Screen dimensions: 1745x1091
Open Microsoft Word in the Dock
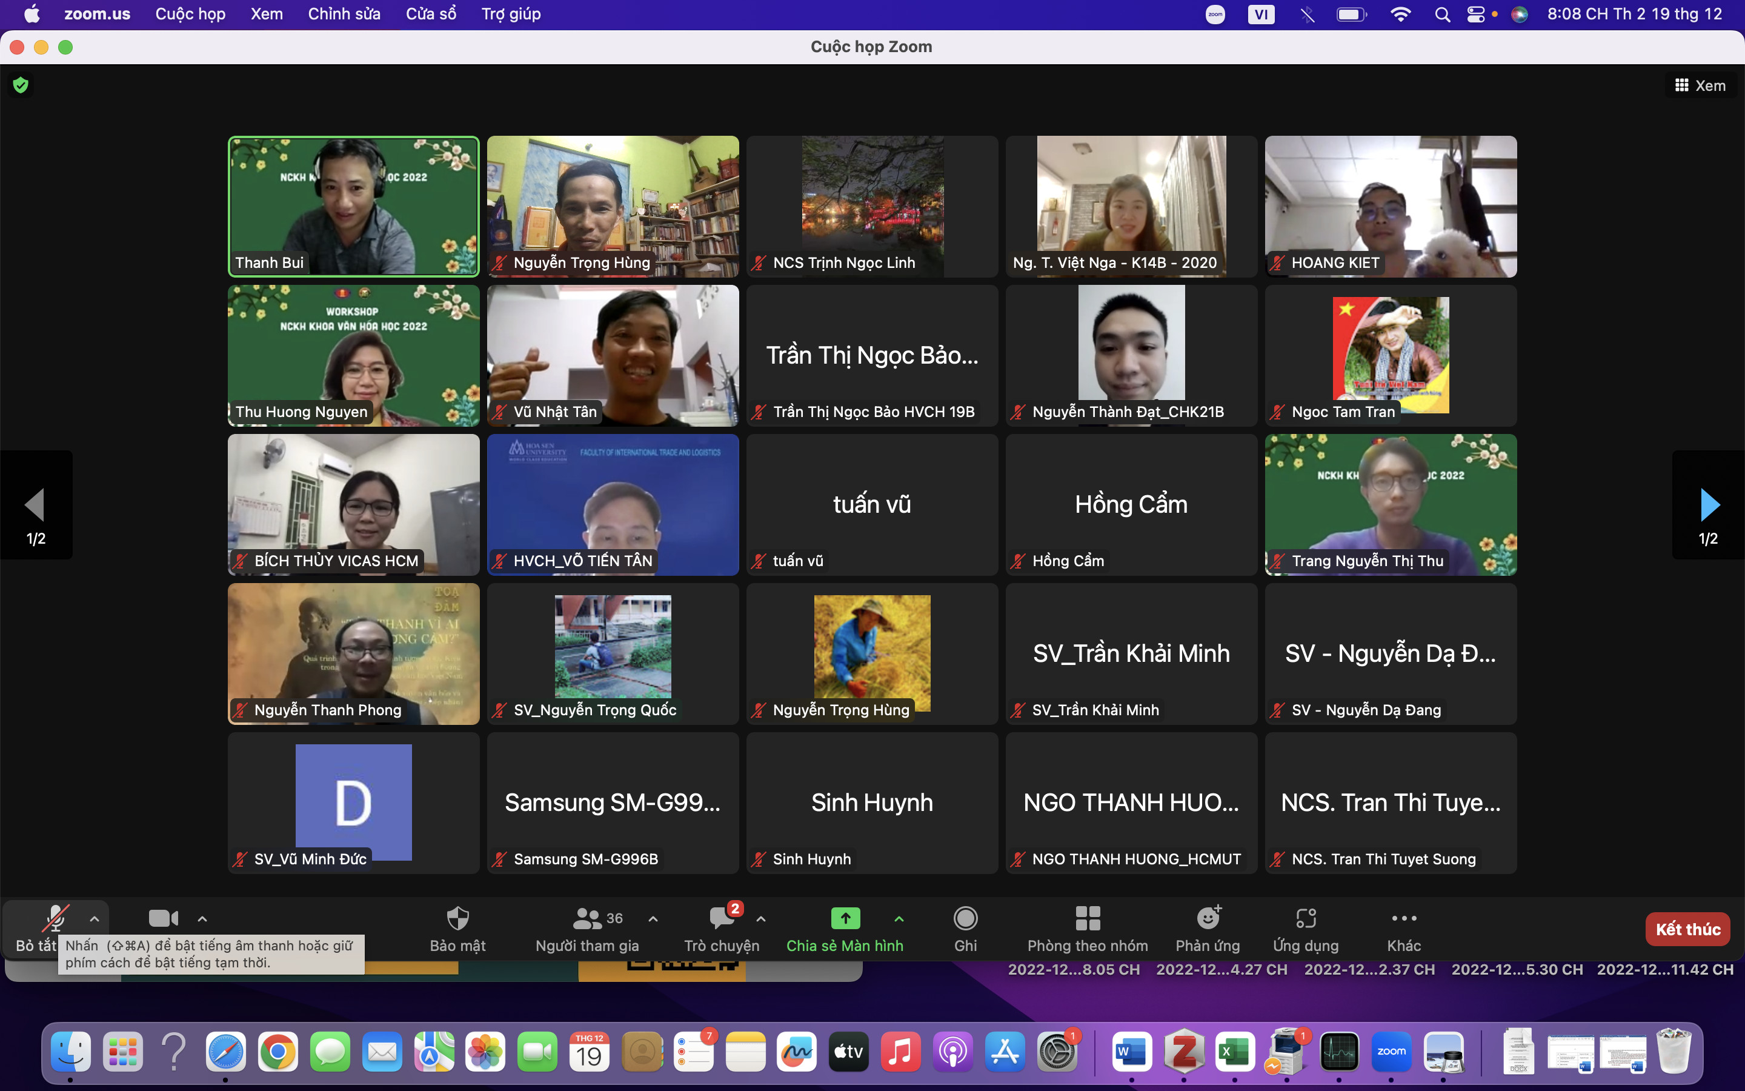tap(1131, 1052)
